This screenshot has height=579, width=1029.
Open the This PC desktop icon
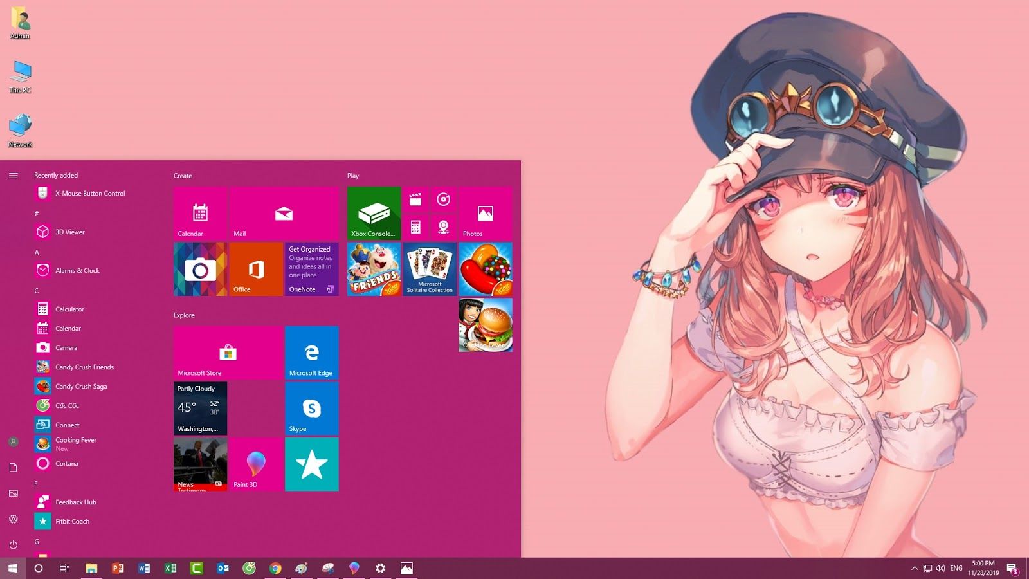pyautogui.click(x=20, y=77)
